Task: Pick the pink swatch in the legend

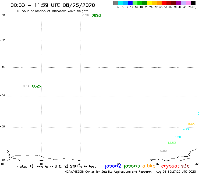Action: click(188, 3)
